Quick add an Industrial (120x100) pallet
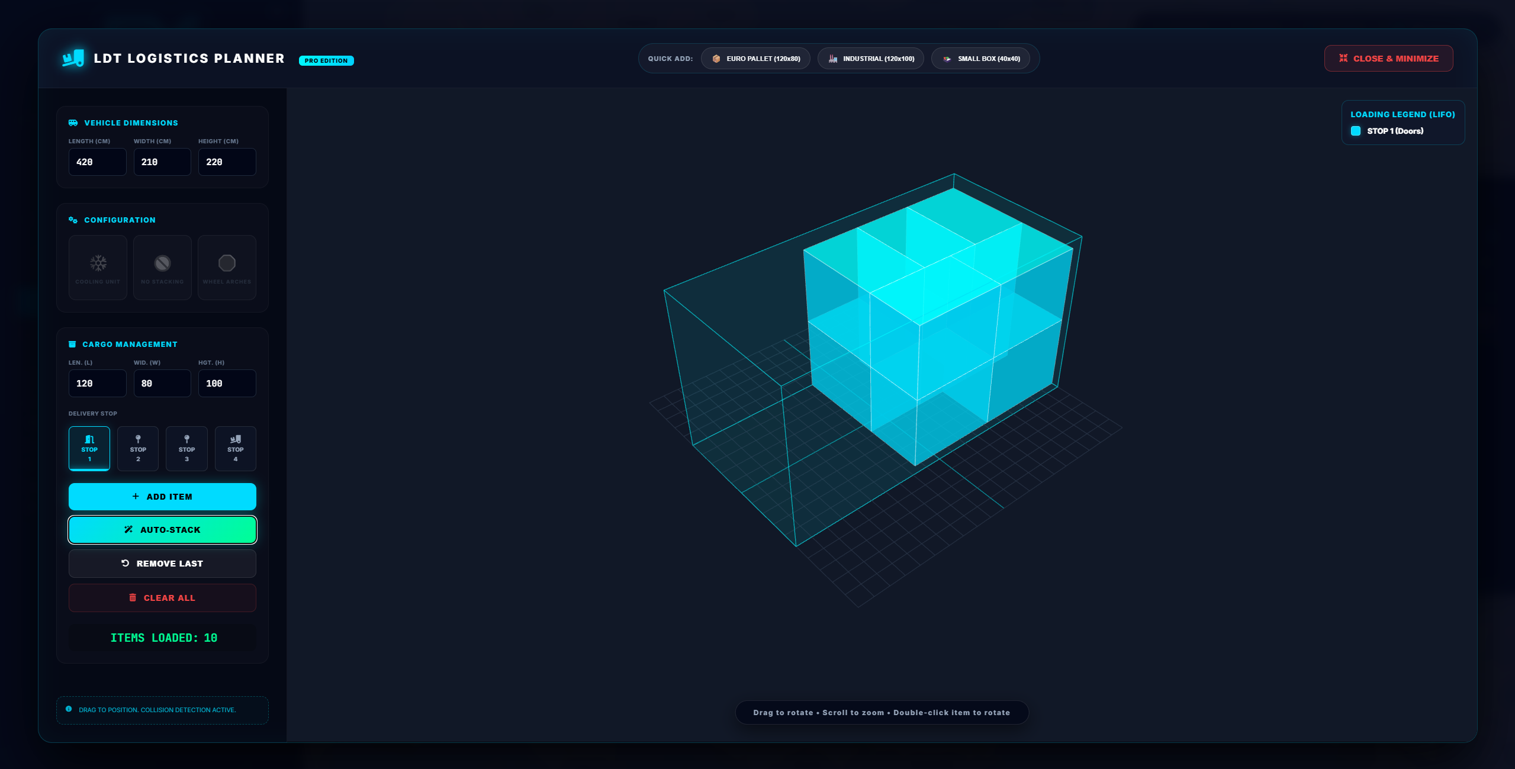The width and height of the screenshot is (1515, 769). tap(871, 59)
